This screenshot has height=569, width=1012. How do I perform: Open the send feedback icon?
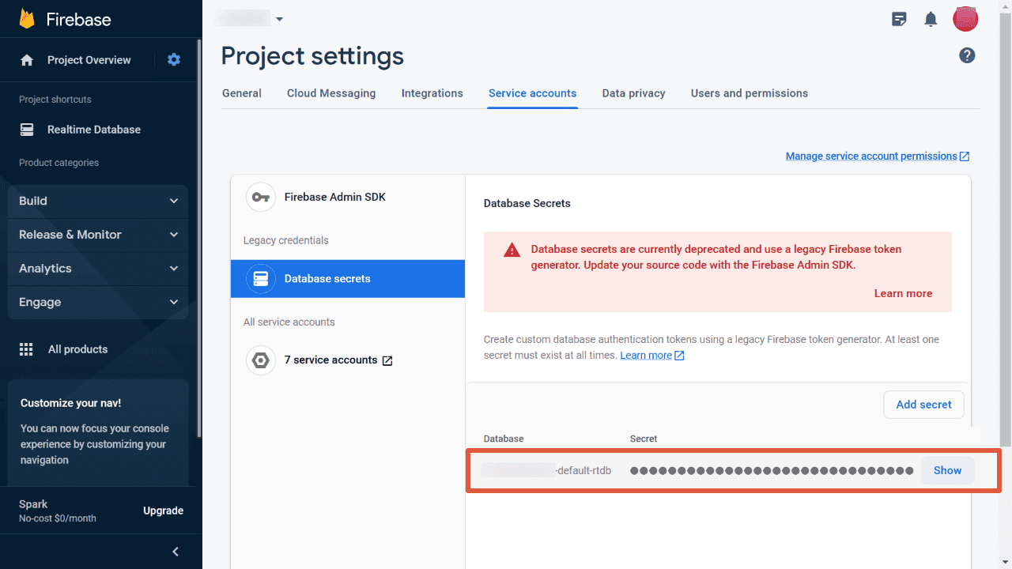899,19
